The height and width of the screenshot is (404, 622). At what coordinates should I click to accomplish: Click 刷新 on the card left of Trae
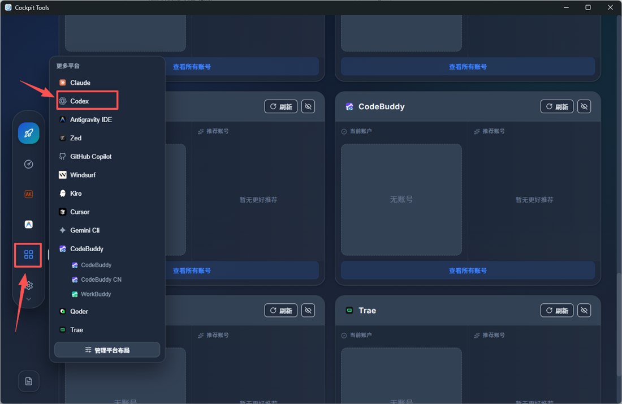tap(280, 310)
